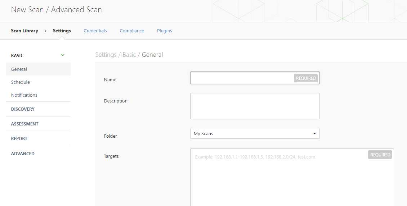
Task: Go back to Scan Library
Action: (24, 31)
